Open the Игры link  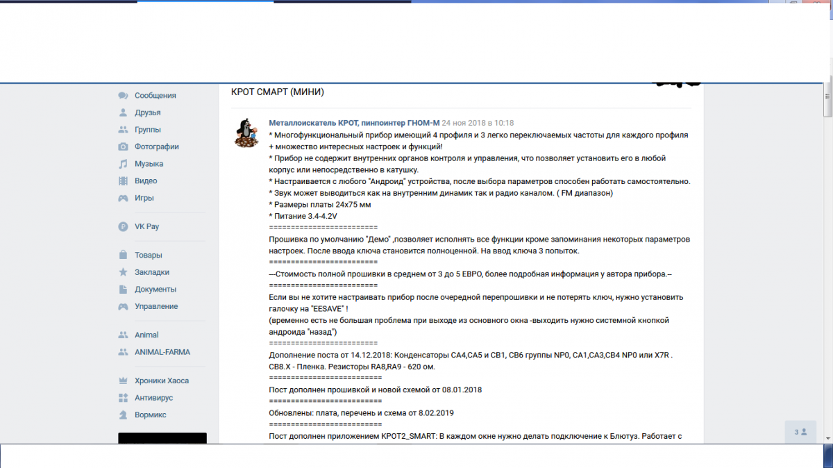point(144,198)
